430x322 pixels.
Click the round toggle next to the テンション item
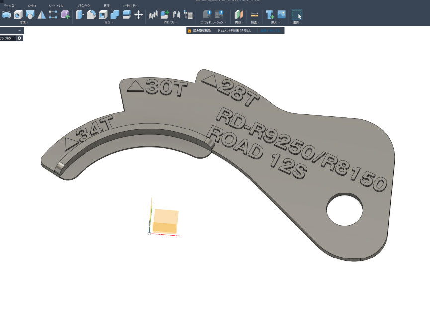point(19,38)
